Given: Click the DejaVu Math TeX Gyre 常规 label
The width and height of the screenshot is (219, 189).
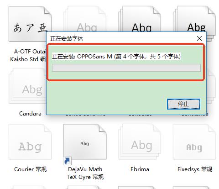Looking at the screenshot, I should tap(85, 173).
